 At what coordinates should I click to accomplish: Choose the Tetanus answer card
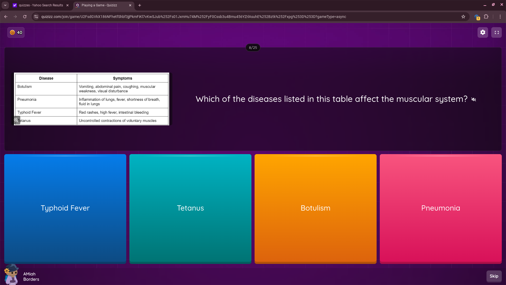pyautogui.click(x=190, y=208)
